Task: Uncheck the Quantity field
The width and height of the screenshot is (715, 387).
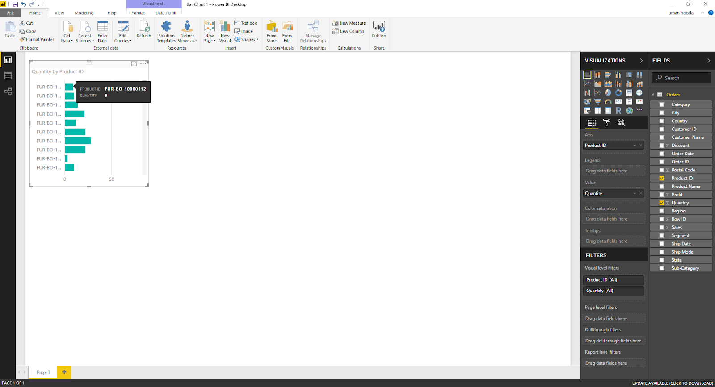Action: point(662,203)
